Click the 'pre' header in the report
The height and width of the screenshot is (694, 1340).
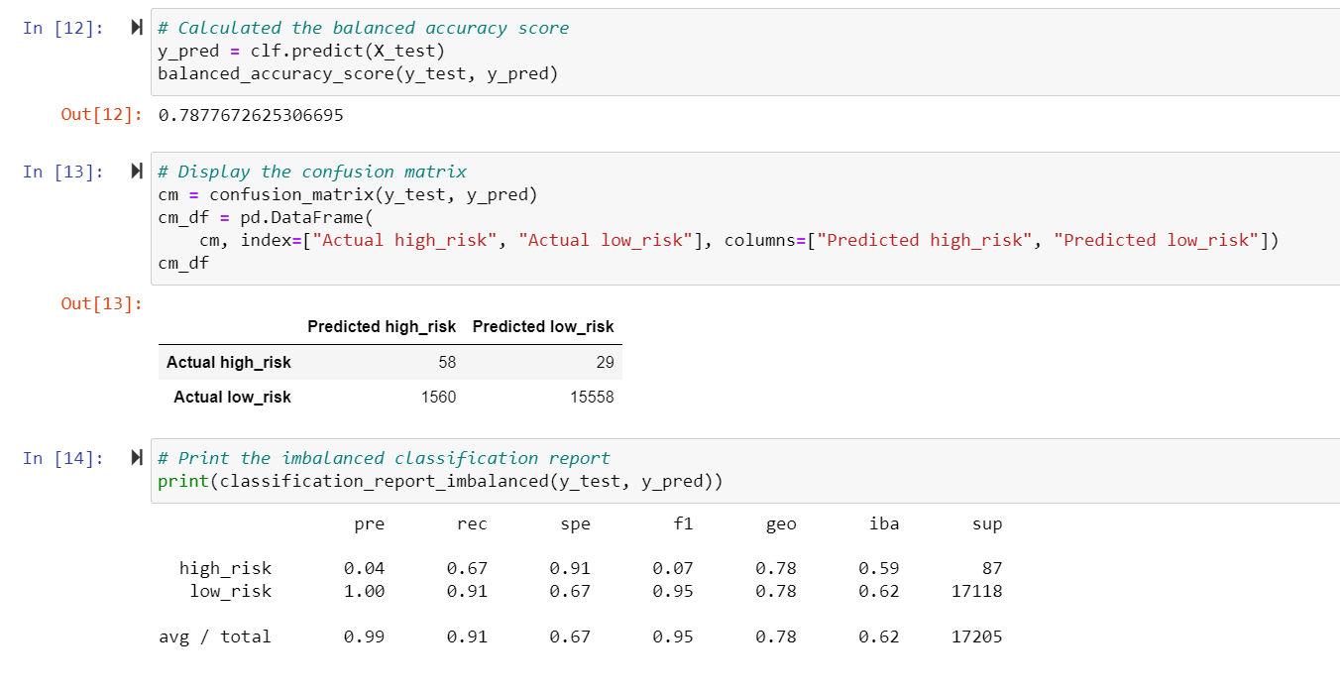[x=370, y=523]
